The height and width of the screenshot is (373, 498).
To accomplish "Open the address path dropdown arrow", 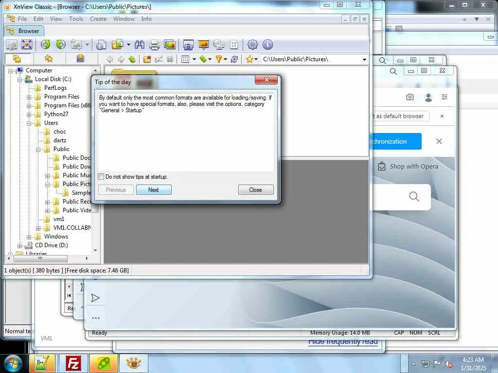I will click(364, 59).
